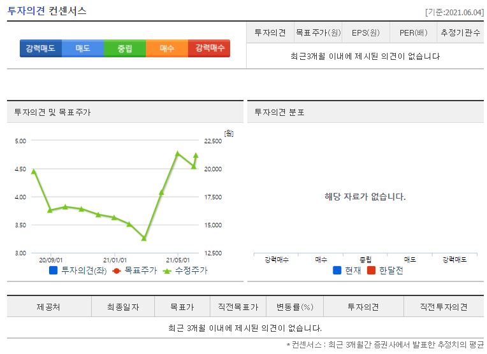Toggle the 투자의견(좌) legend blue square
This screenshot has height=354, width=487.
[x=54, y=271]
